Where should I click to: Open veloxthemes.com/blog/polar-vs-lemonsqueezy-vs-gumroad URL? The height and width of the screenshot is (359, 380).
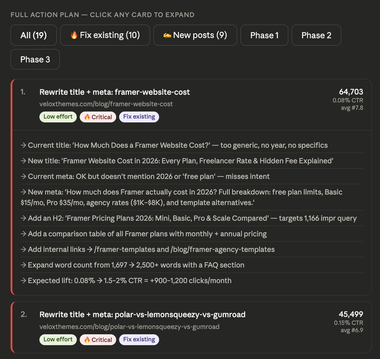(129, 327)
